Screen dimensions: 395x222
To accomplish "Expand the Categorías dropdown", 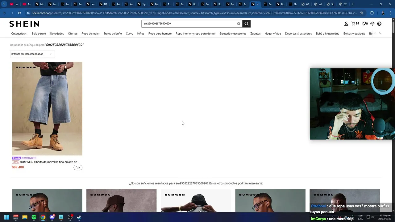I will pos(19,34).
